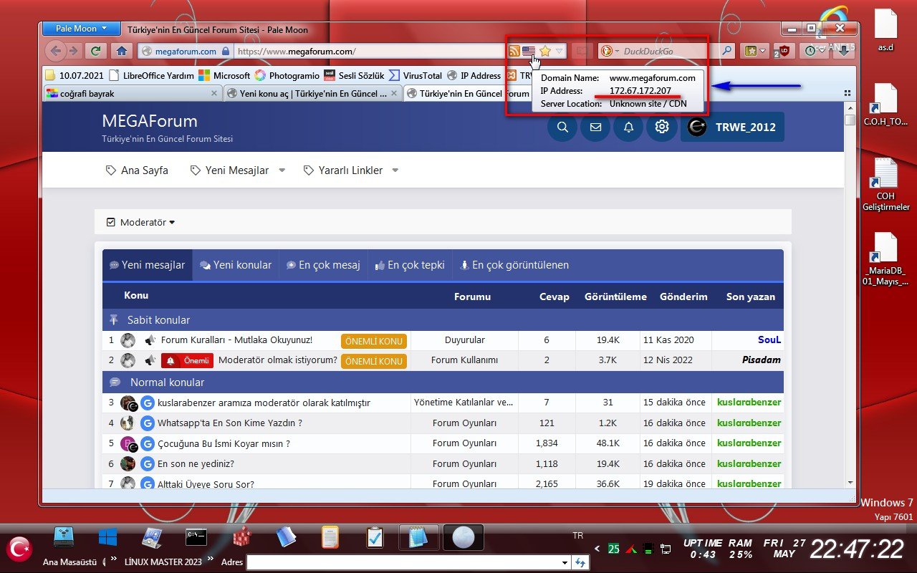Open the Photogramio bookmark
The height and width of the screenshot is (573, 917).
point(287,75)
